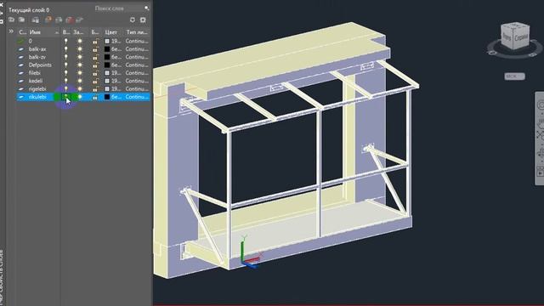544x306 pixels.
Task: Open color swatch of filebi layer
Action: tap(107, 73)
